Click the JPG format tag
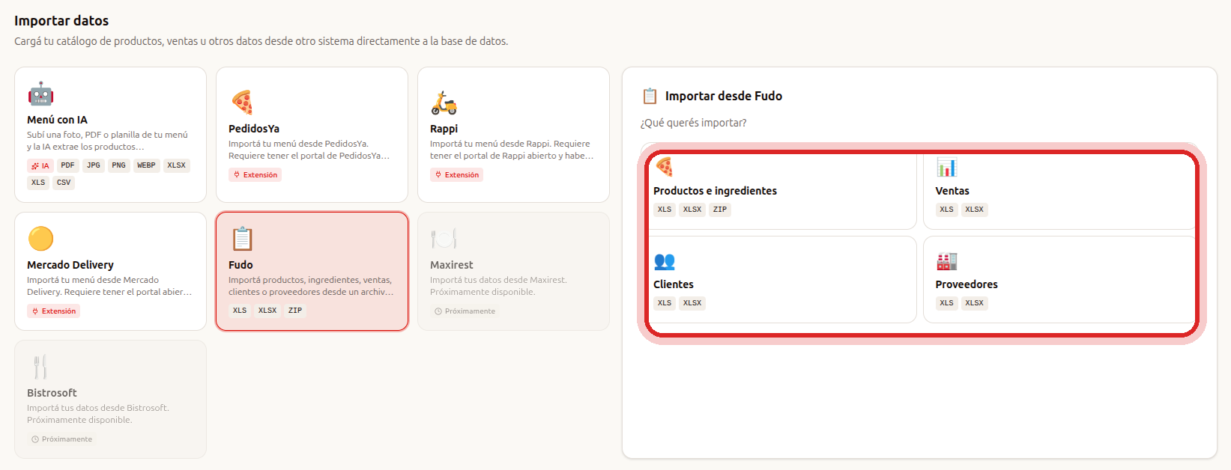 click(x=93, y=165)
